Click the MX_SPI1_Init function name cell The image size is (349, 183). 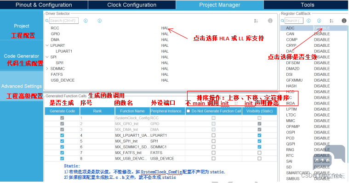point(132,141)
